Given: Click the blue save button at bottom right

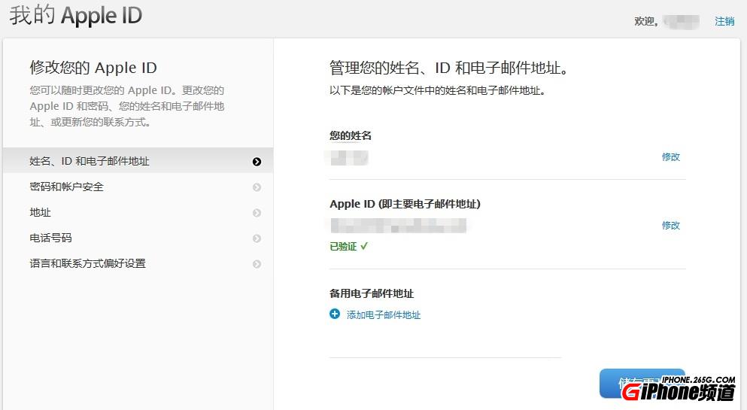Looking at the screenshot, I should pyautogui.click(x=642, y=384).
